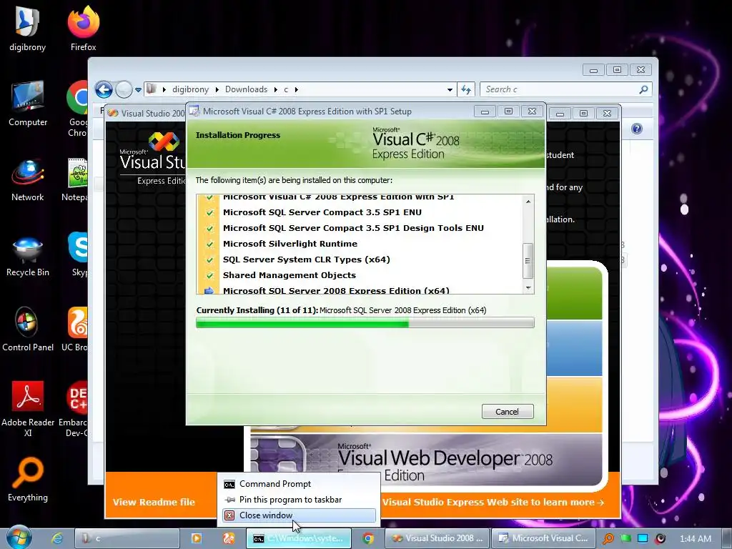732x549 pixels.
Task: Cancel the Visual C# installation
Action: 508,412
